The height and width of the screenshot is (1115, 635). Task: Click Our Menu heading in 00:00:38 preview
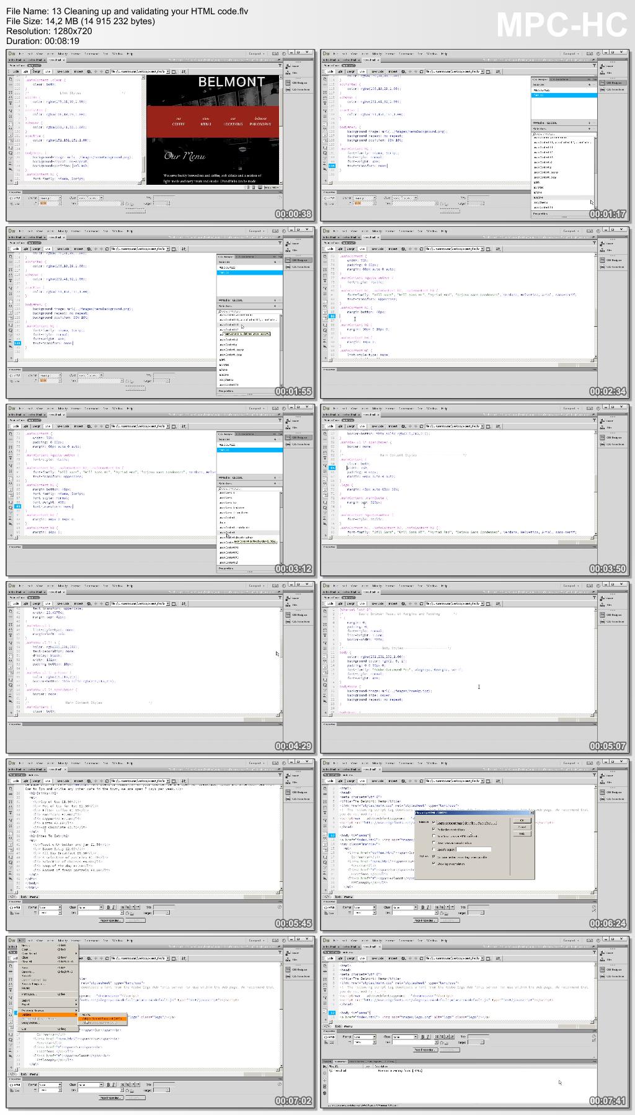[x=185, y=156]
